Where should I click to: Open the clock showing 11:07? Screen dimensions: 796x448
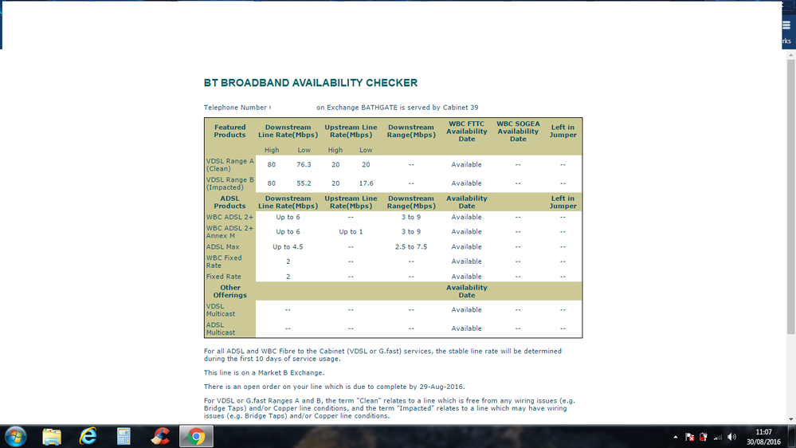763,437
